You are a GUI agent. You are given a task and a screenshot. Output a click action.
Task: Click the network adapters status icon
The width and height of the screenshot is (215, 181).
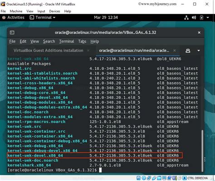pos(149,178)
